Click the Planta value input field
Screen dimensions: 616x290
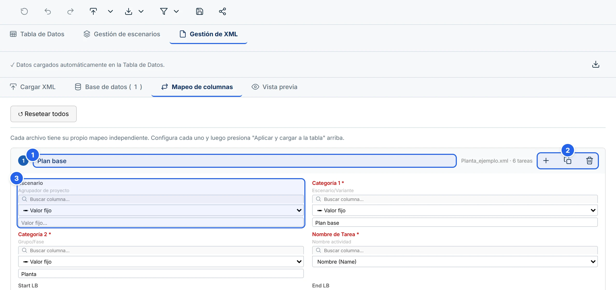click(161, 274)
